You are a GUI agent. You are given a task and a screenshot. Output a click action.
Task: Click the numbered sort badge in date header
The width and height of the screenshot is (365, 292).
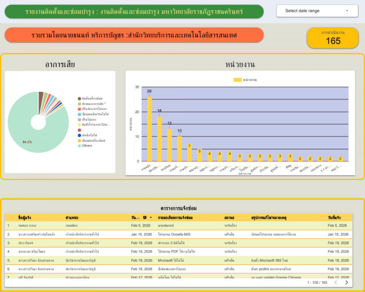tap(145, 217)
